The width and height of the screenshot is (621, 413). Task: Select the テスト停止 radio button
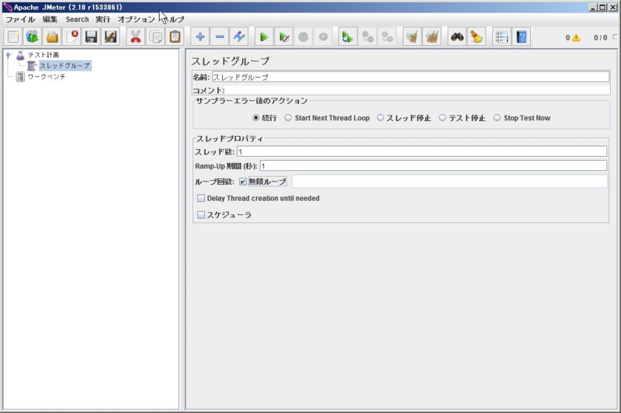[442, 117]
